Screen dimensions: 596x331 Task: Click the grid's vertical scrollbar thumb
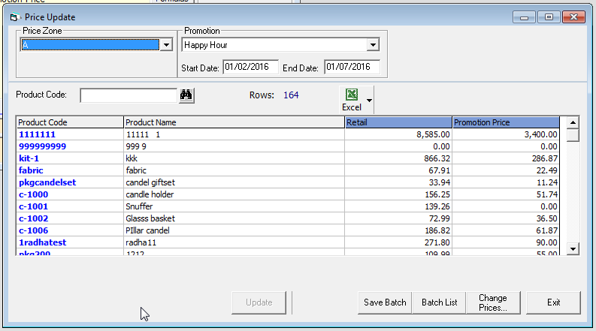tap(573, 135)
